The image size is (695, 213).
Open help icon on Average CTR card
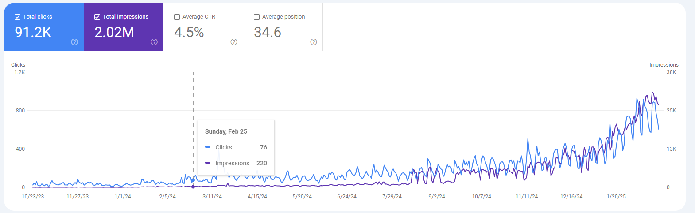[234, 42]
